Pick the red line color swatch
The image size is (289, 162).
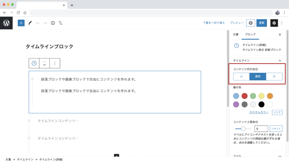point(244,96)
